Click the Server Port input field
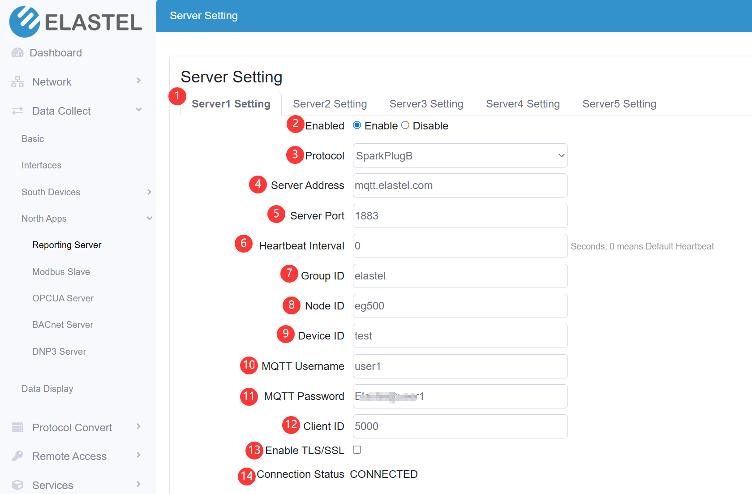The height and width of the screenshot is (494, 752). [460, 216]
